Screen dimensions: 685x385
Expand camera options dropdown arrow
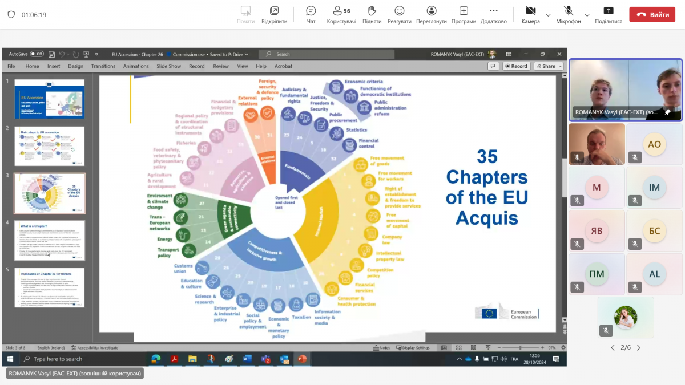[548, 15]
